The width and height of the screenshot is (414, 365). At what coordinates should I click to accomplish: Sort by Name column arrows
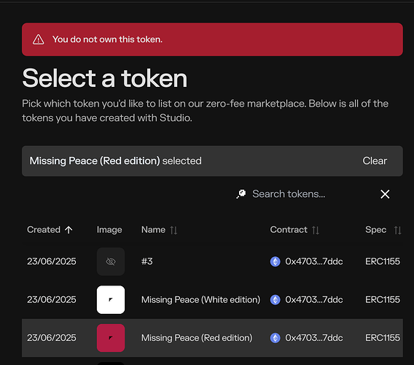(x=173, y=230)
